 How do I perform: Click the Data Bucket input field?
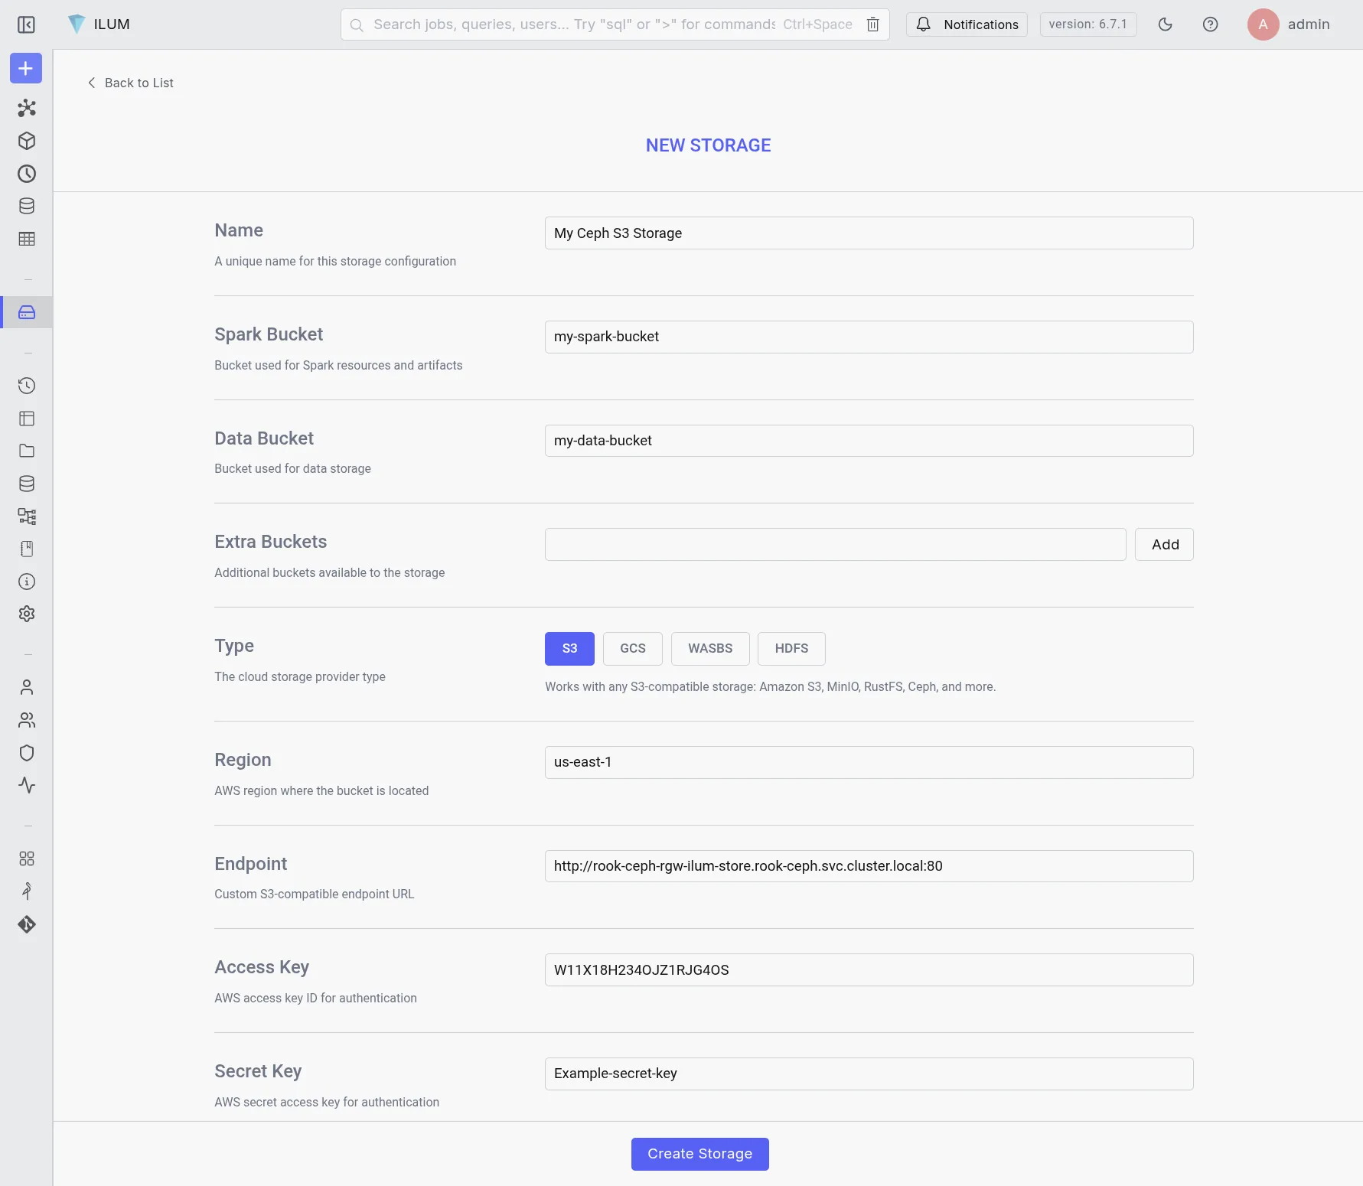click(x=869, y=441)
